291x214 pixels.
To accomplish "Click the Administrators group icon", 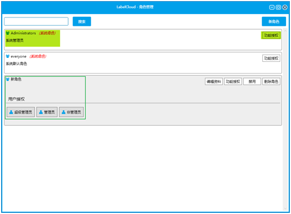I will click(7, 33).
